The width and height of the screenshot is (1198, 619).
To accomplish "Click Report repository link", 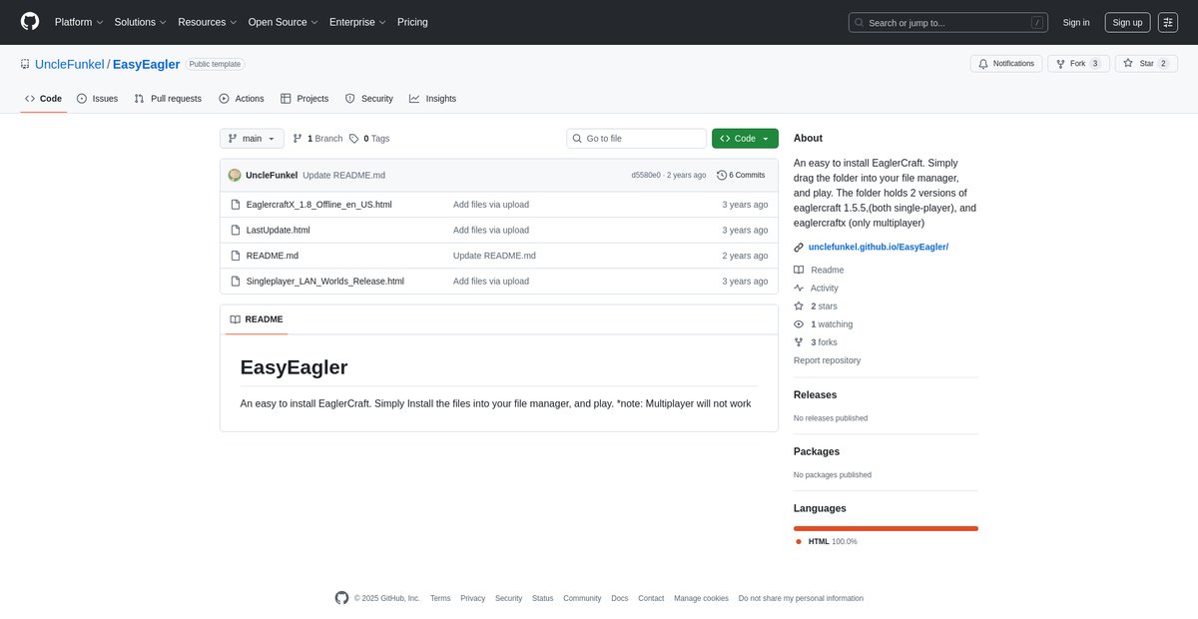I will point(827,360).
